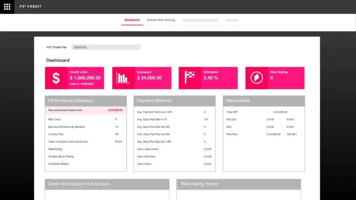Select the Recommended Credit Limit row

85,110
